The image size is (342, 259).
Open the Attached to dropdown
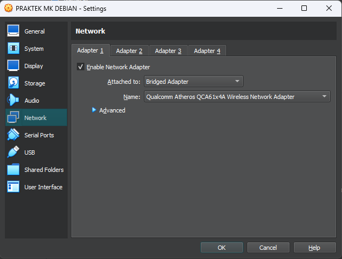(x=194, y=82)
